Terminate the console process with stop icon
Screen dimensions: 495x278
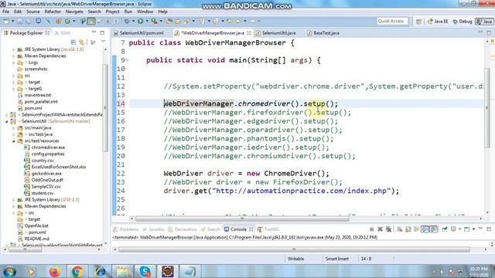[x=372, y=229]
